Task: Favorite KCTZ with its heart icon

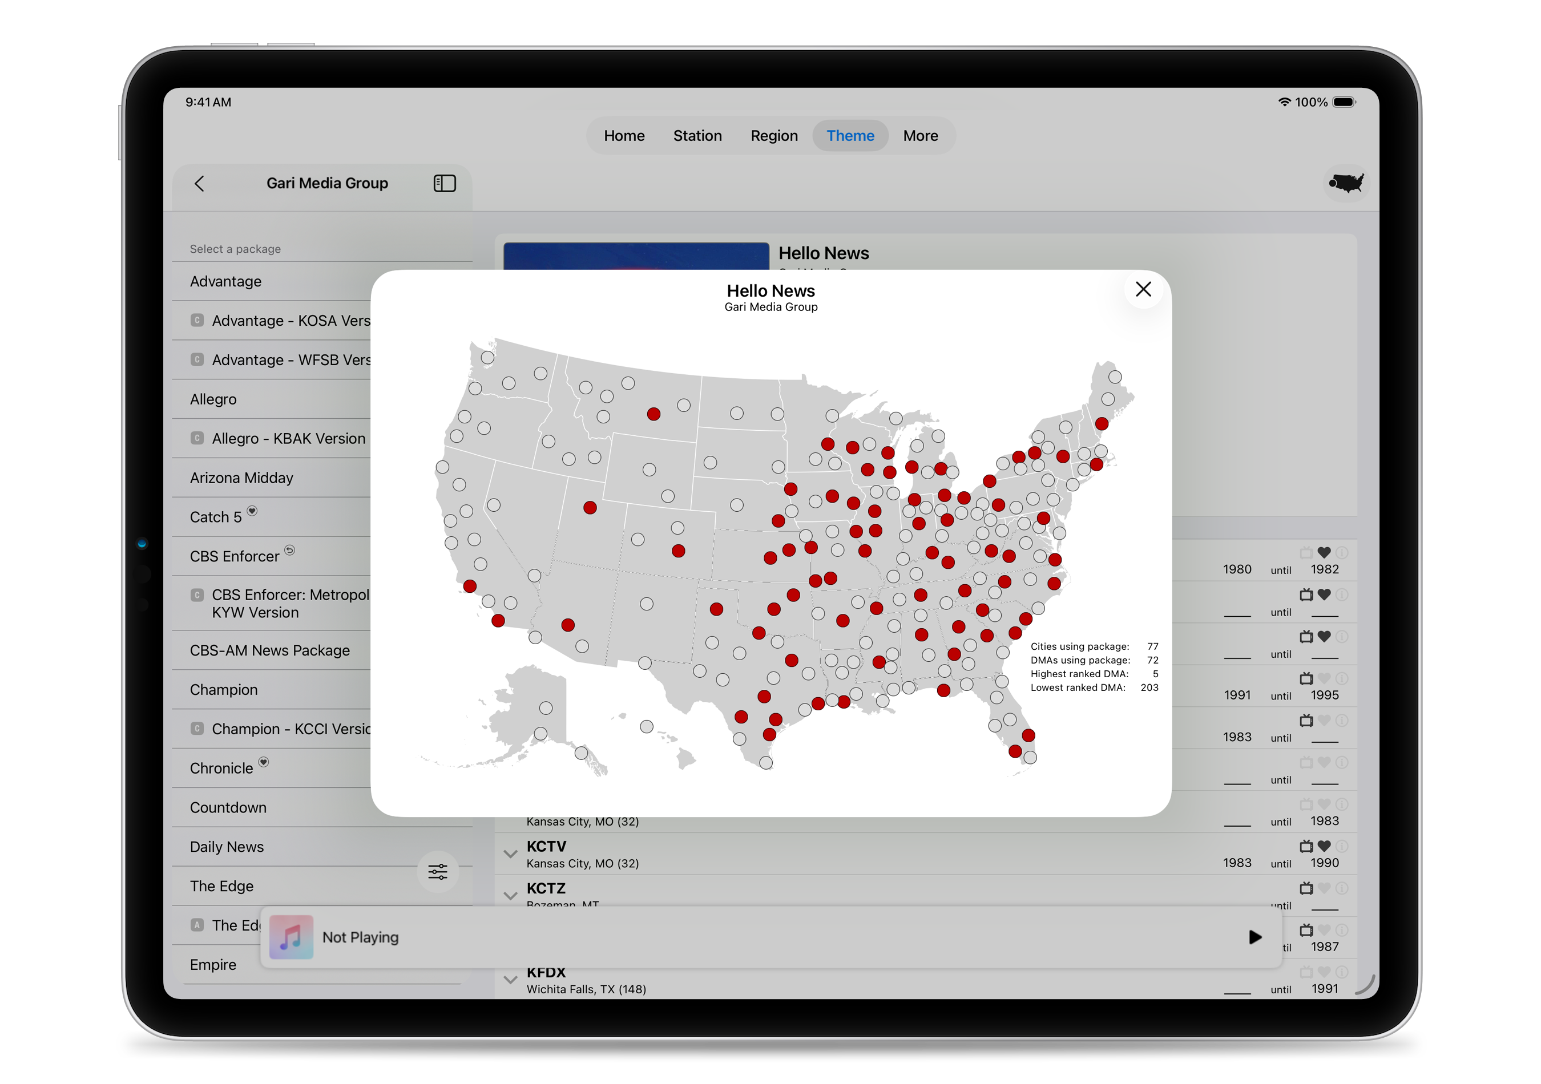Action: (x=1324, y=888)
